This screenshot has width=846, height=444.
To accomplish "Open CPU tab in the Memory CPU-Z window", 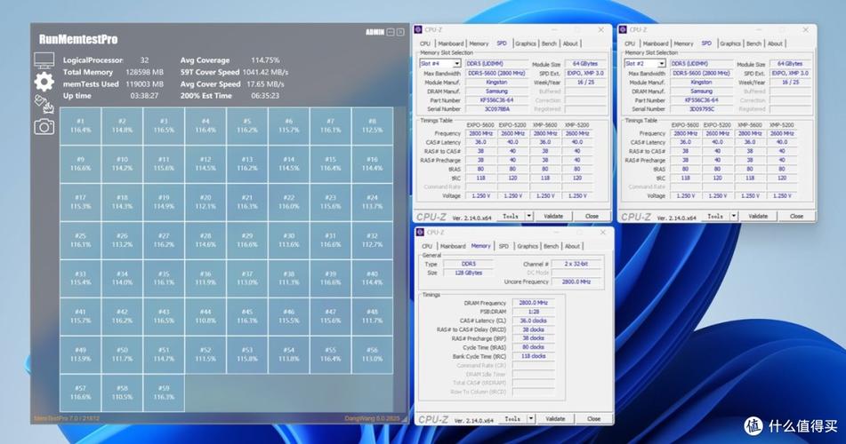I will [427, 246].
